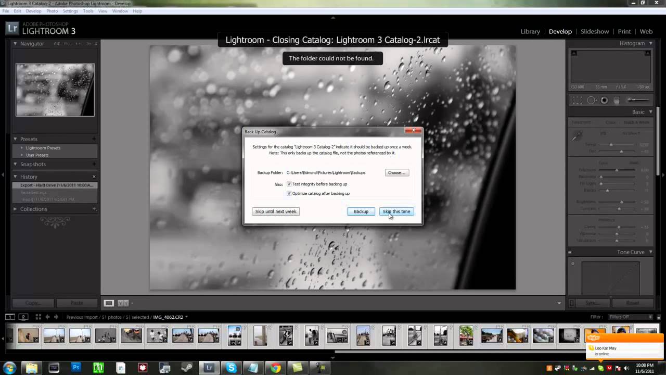This screenshot has height=375, width=666.
Task: Select the Spot Removal tool
Action: [592, 100]
